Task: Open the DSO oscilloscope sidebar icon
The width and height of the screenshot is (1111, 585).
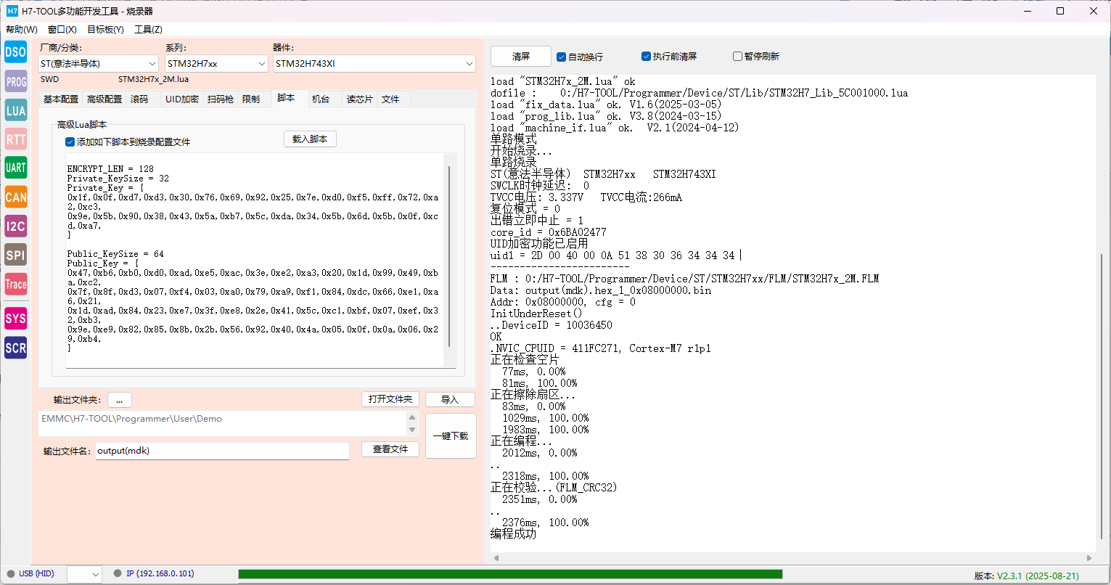Action: tap(15, 52)
